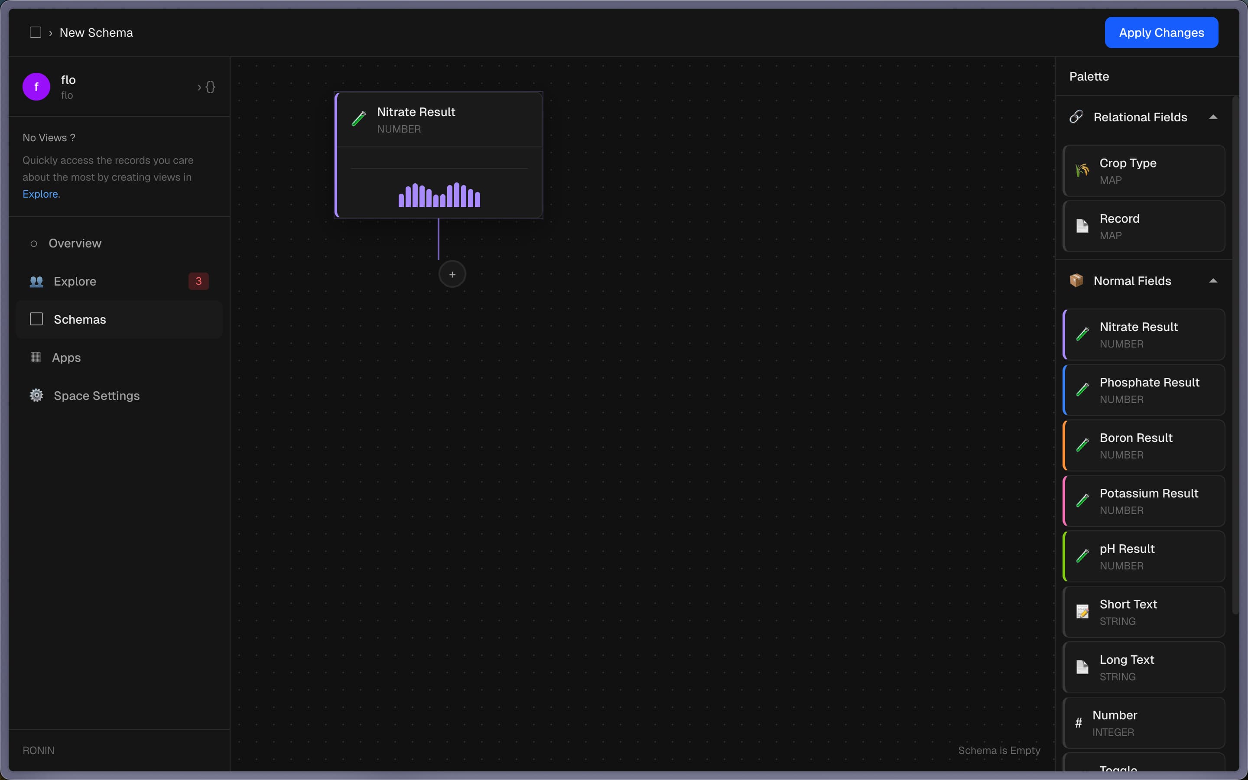Click the Space Settings gear icon

point(36,396)
